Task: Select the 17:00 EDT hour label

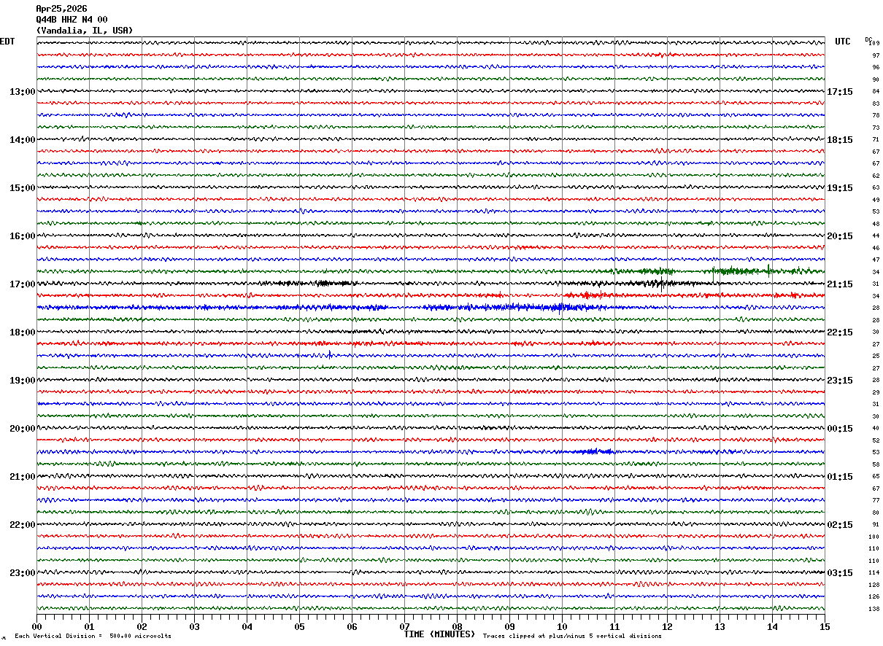Action: 22,284
